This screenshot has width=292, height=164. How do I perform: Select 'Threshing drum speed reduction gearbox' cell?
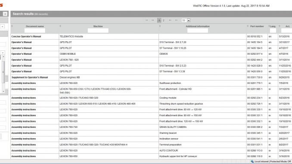181,104
